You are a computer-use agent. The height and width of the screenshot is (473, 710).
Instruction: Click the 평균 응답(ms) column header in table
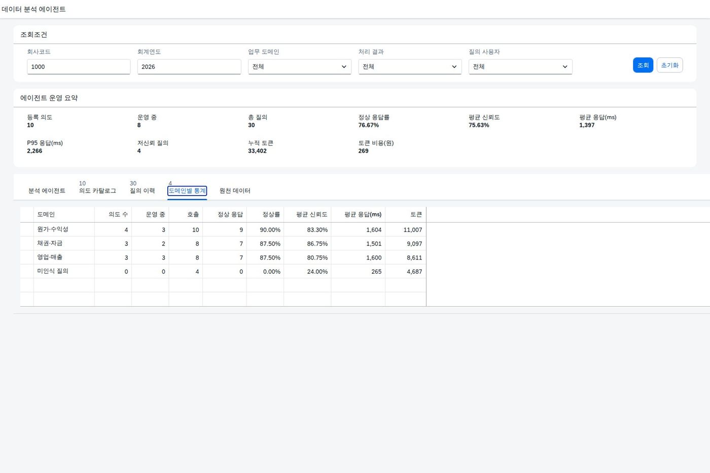[358, 214]
